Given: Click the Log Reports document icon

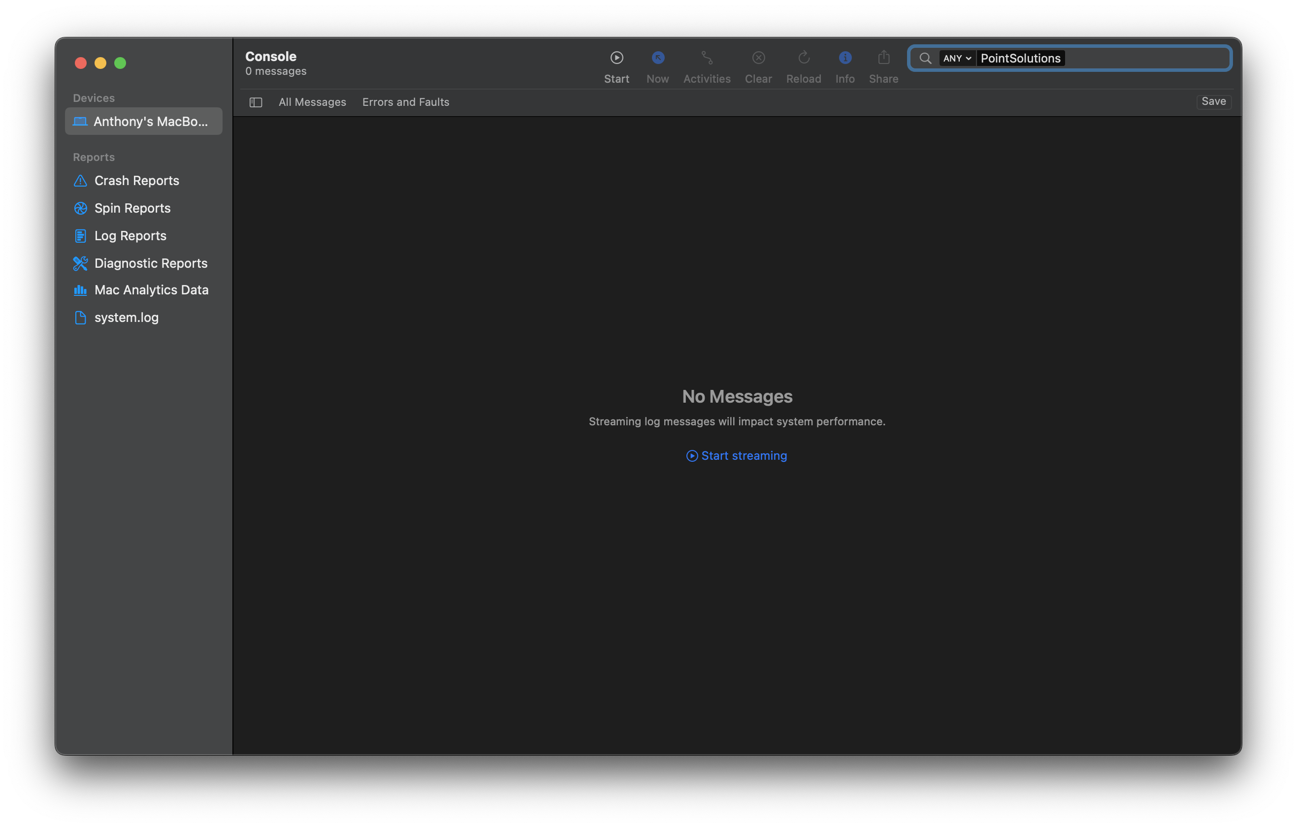Looking at the screenshot, I should (80, 236).
